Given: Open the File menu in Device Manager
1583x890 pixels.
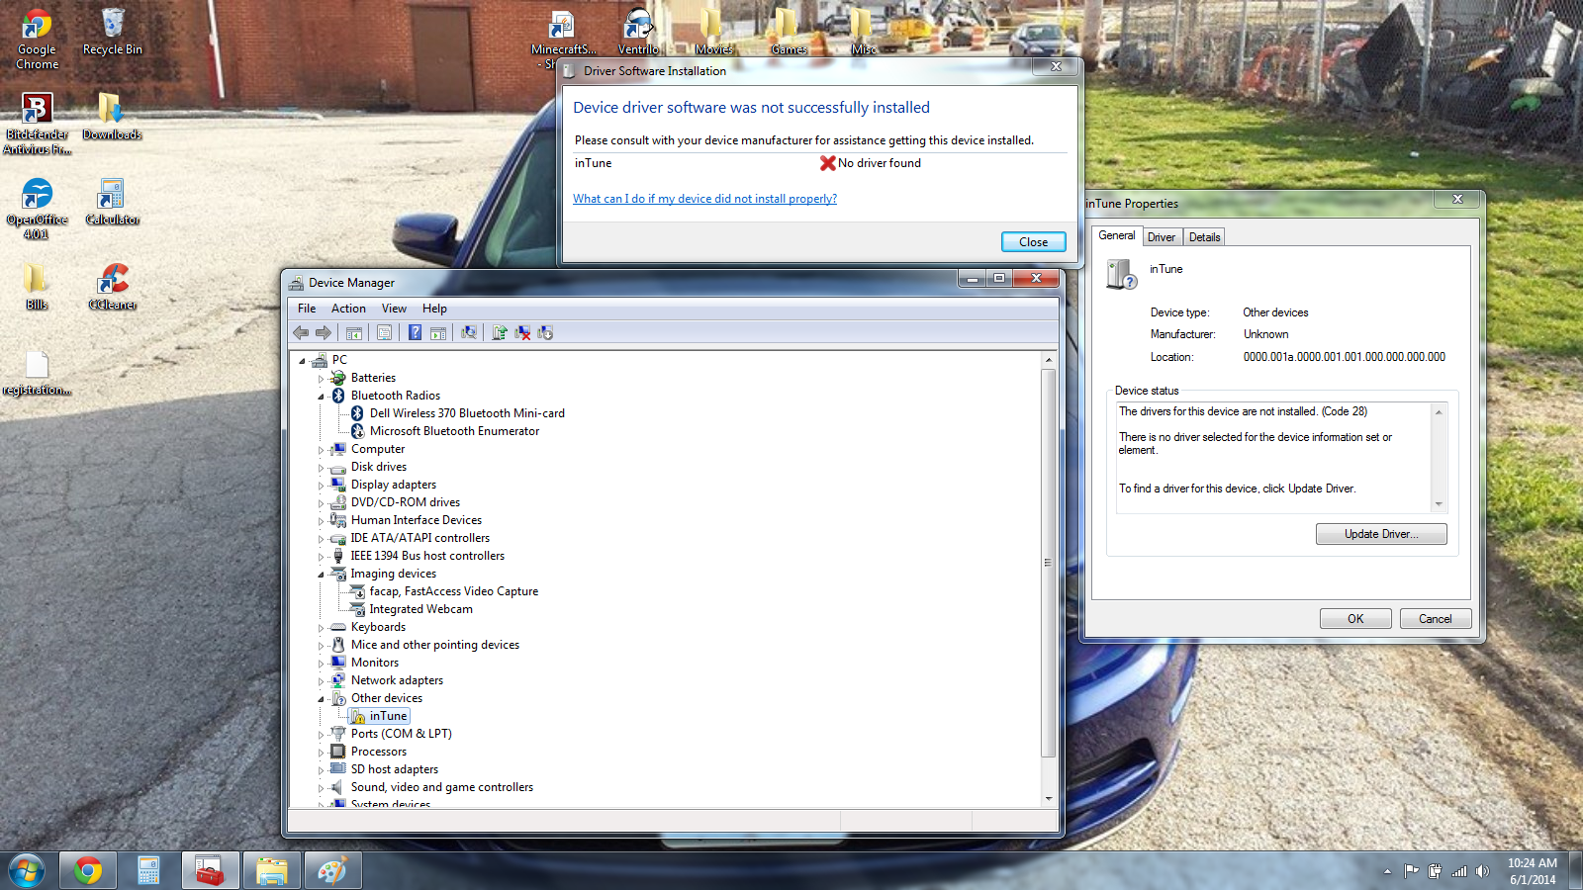Looking at the screenshot, I should click(307, 309).
